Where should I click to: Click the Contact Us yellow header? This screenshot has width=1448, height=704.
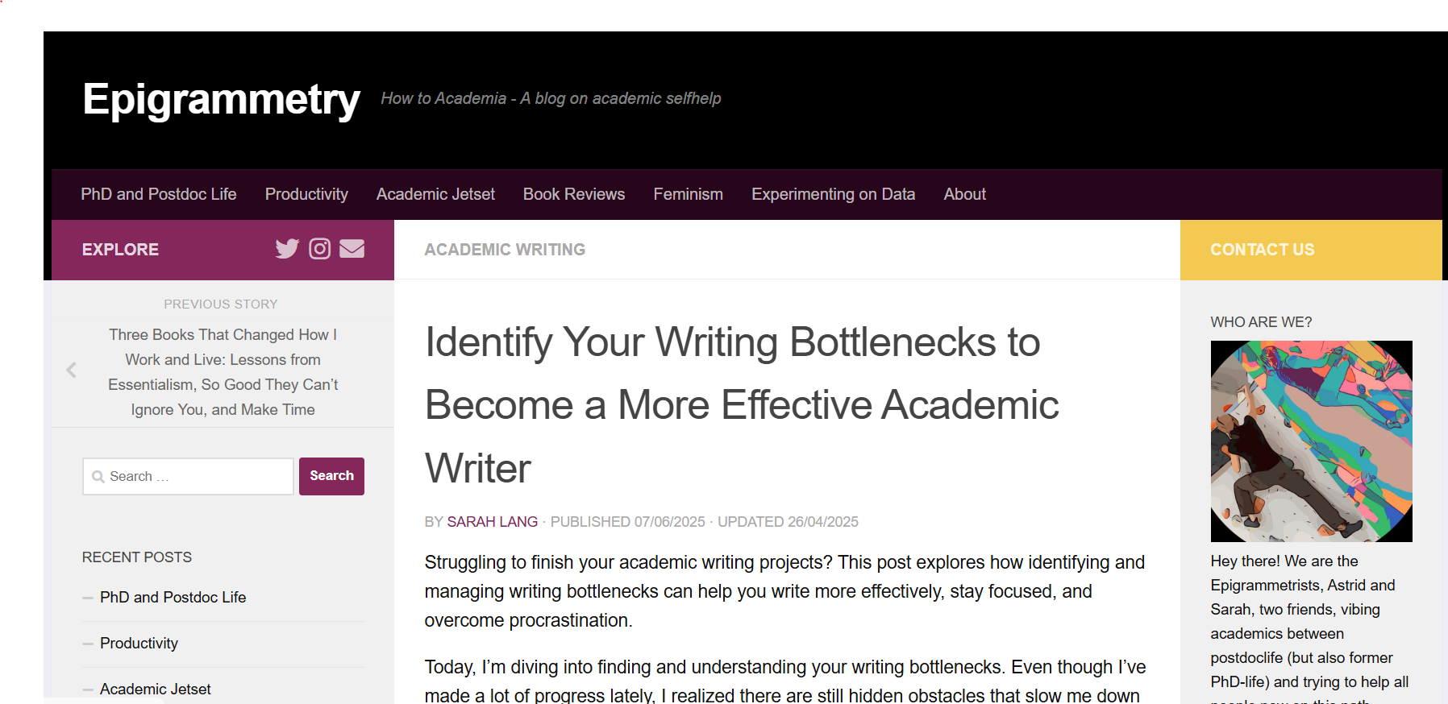(x=1311, y=250)
